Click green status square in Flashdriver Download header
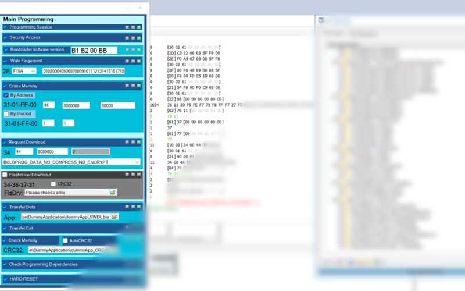465x291 pixels. pyautogui.click(x=138, y=175)
